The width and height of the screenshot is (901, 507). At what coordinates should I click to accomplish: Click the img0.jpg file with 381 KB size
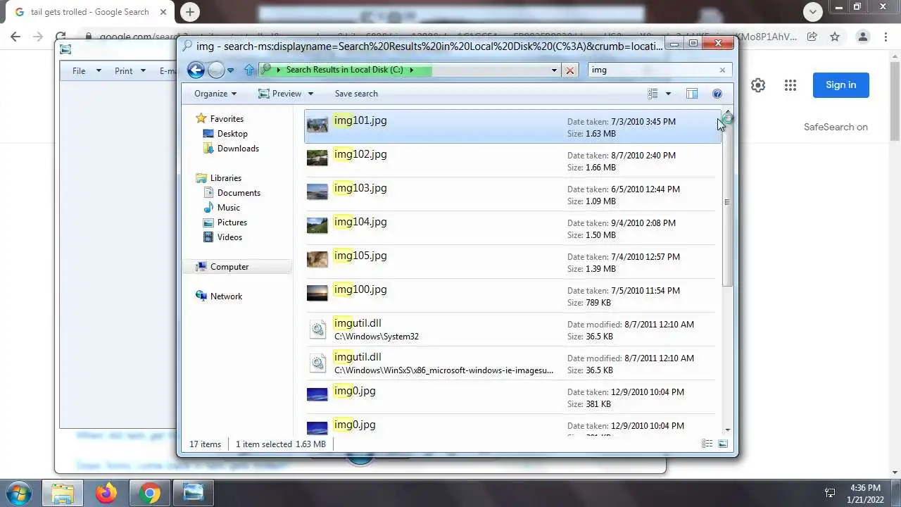click(x=512, y=397)
